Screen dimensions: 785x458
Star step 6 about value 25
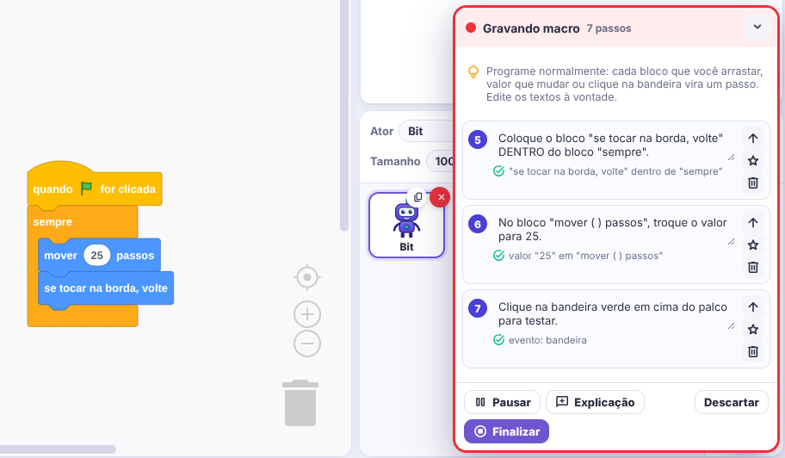pyautogui.click(x=753, y=244)
